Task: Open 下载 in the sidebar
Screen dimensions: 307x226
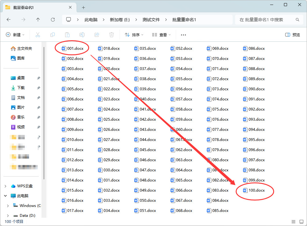Action: 18,88
